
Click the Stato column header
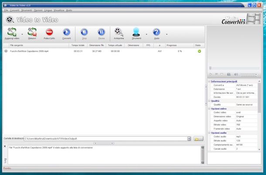click(x=199, y=45)
